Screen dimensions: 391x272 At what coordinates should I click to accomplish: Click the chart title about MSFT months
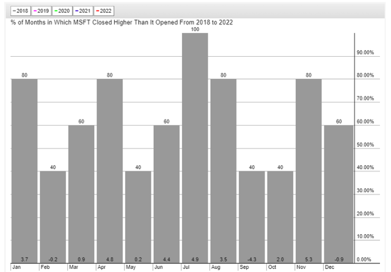[122, 23]
